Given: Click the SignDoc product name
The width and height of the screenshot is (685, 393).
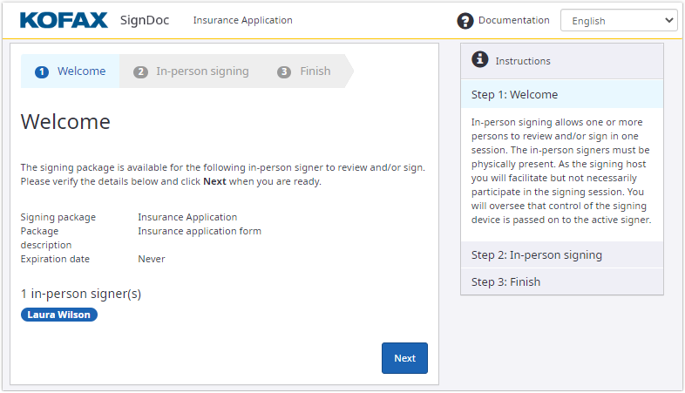Looking at the screenshot, I should coord(145,20).
